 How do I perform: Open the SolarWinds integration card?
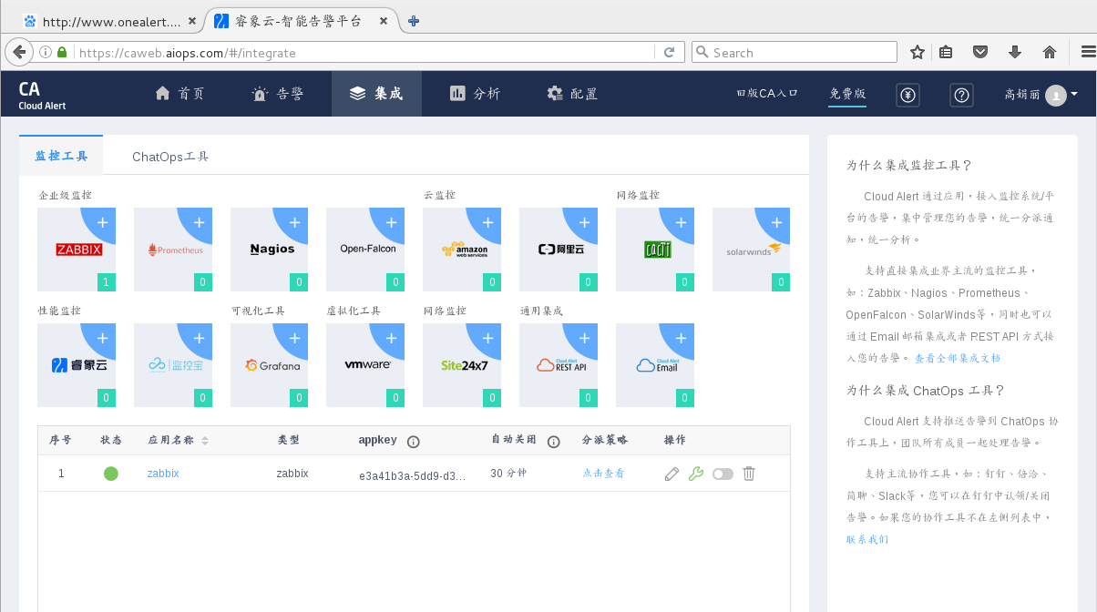[x=752, y=250]
